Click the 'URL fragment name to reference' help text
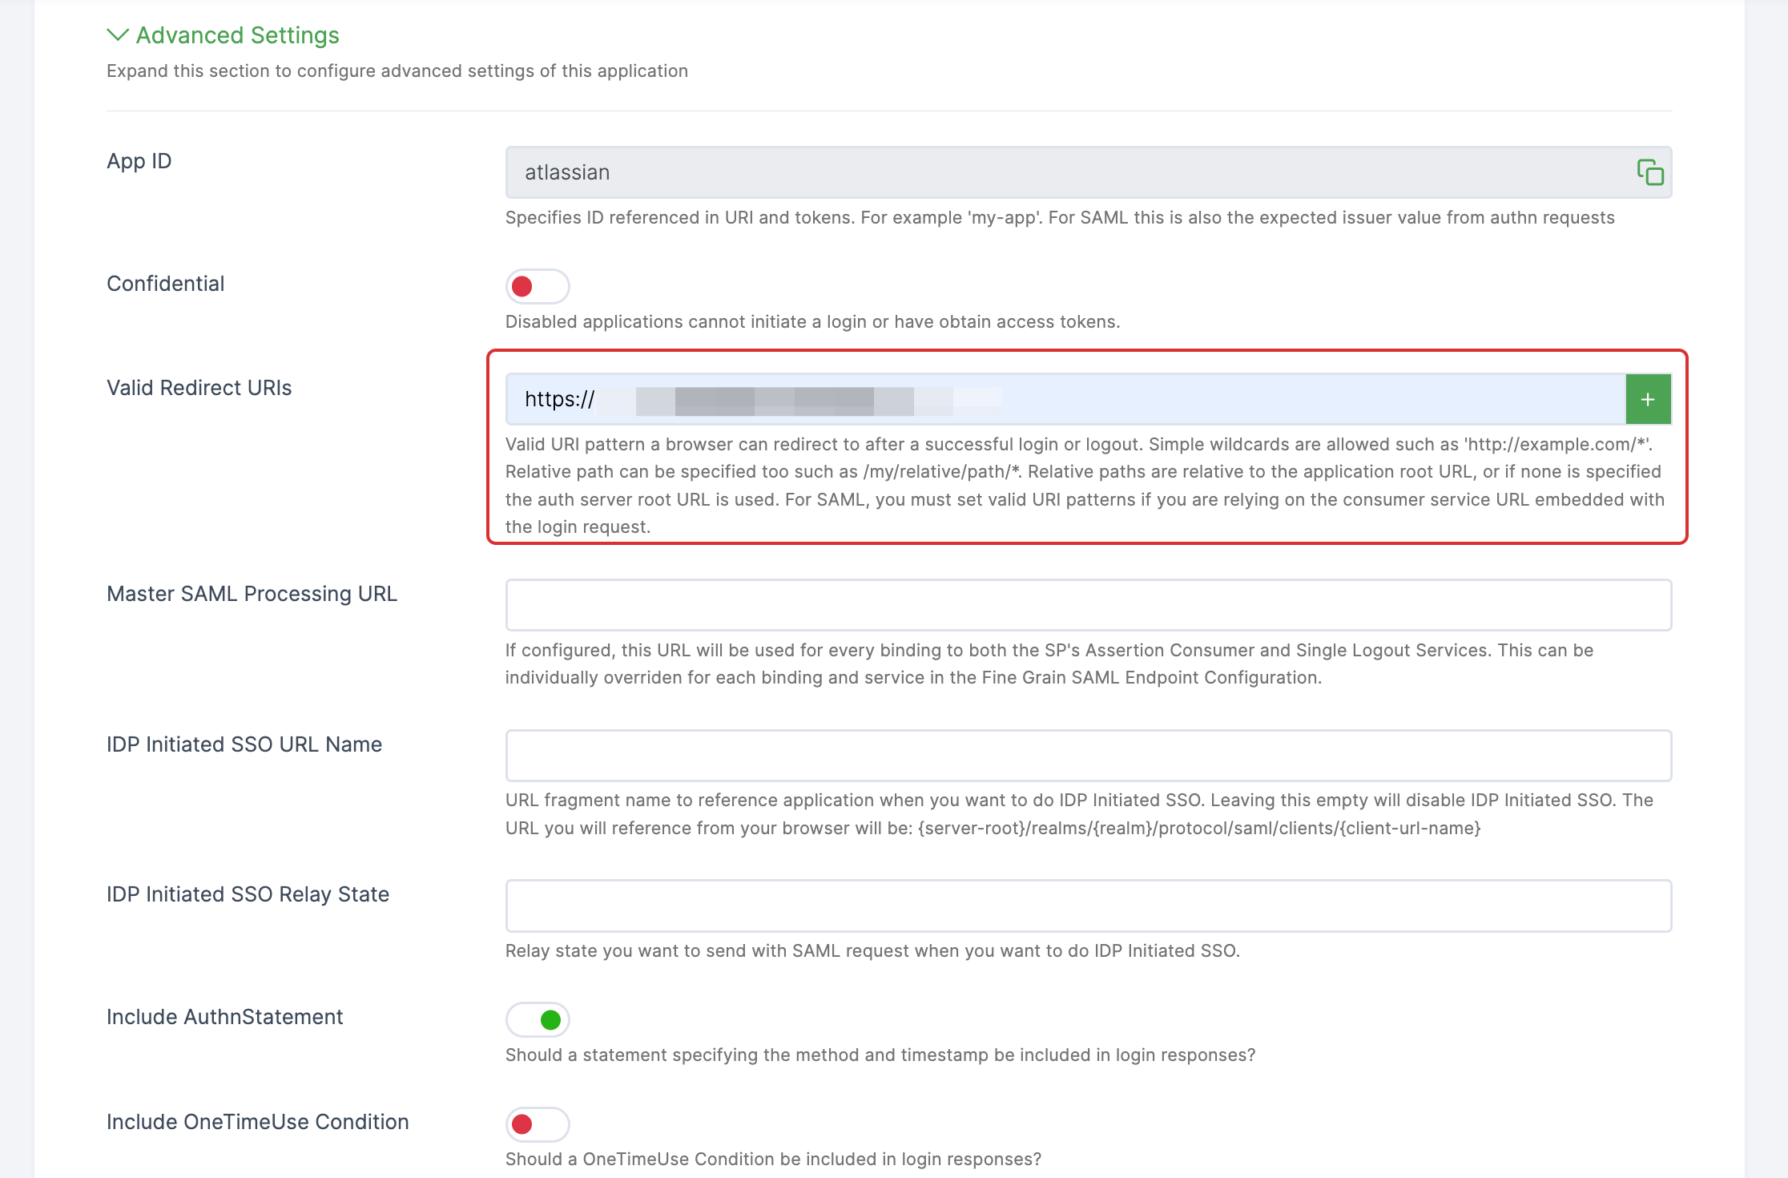 click(x=1079, y=814)
